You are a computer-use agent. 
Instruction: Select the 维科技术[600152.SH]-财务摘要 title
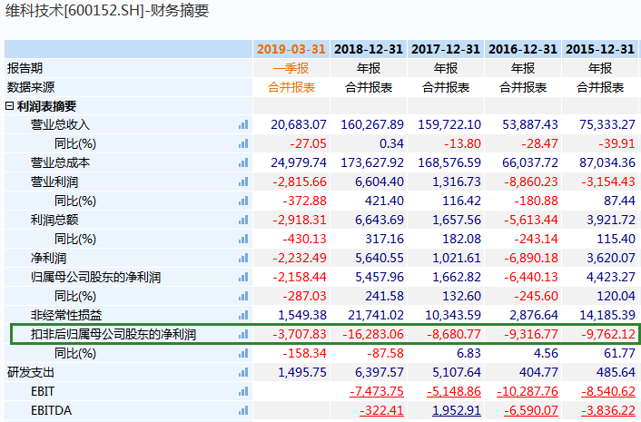pos(107,11)
